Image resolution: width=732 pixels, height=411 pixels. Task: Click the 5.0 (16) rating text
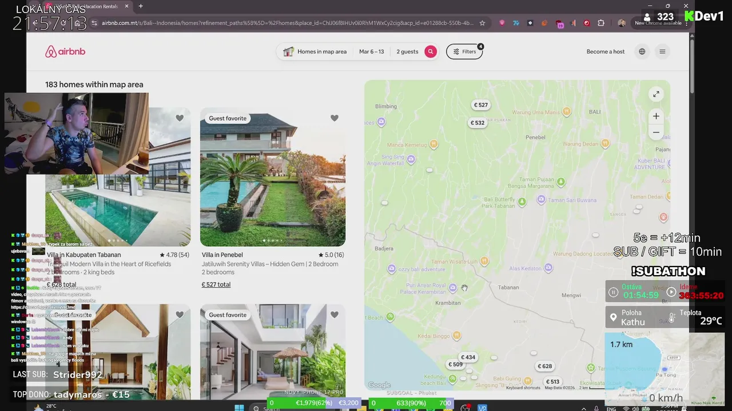point(332,255)
